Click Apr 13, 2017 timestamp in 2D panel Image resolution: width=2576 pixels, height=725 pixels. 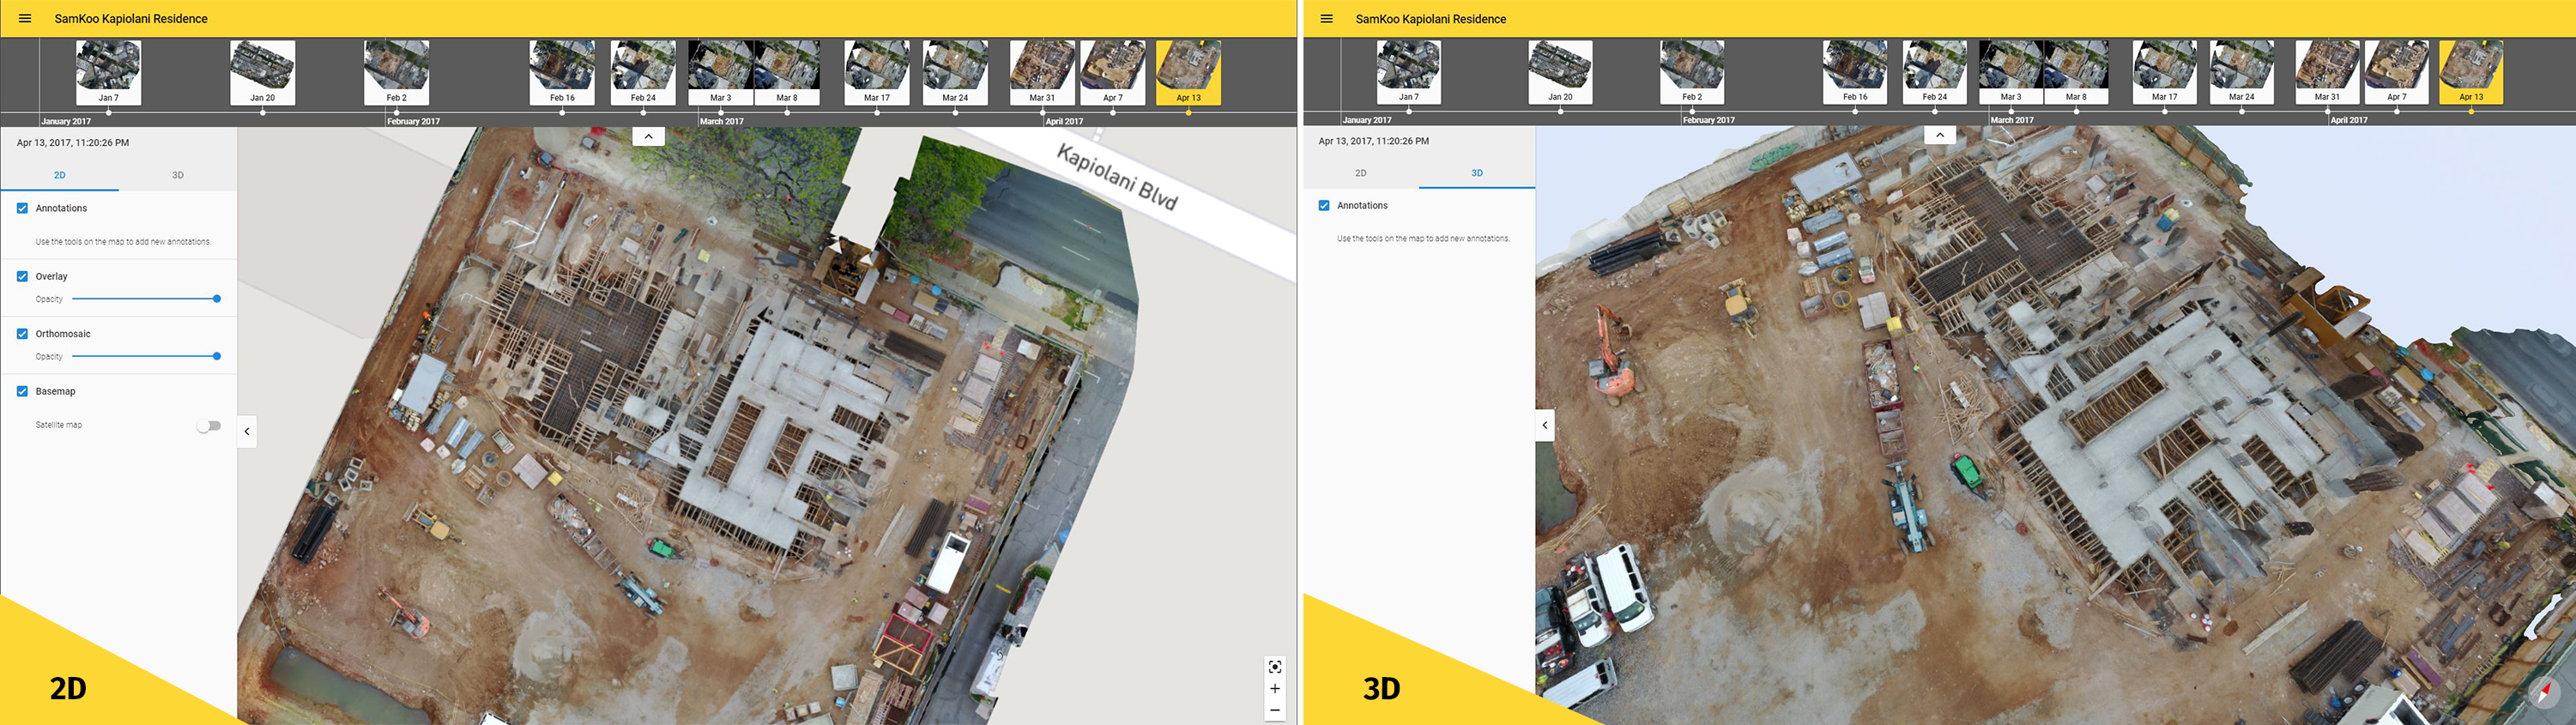(x=73, y=143)
